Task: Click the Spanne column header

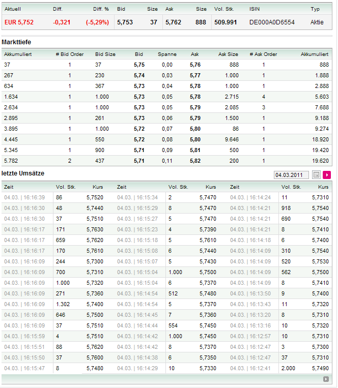Action: (x=167, y=54)
